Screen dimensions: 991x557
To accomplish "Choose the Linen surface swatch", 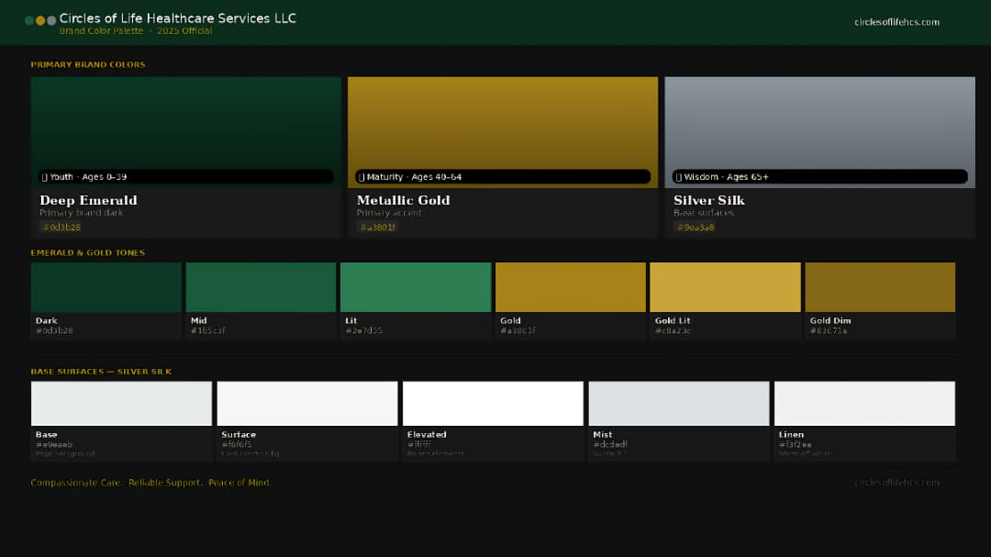I will (864, 404).
